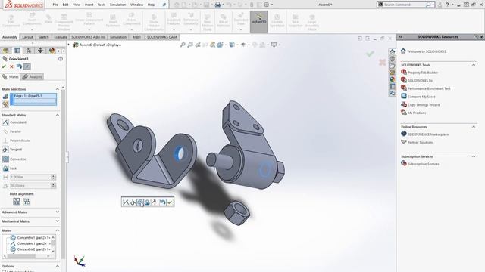Switch to the Evaluate ribbon tab
Viewport: 485px width, 272px height.
point(61,37)
